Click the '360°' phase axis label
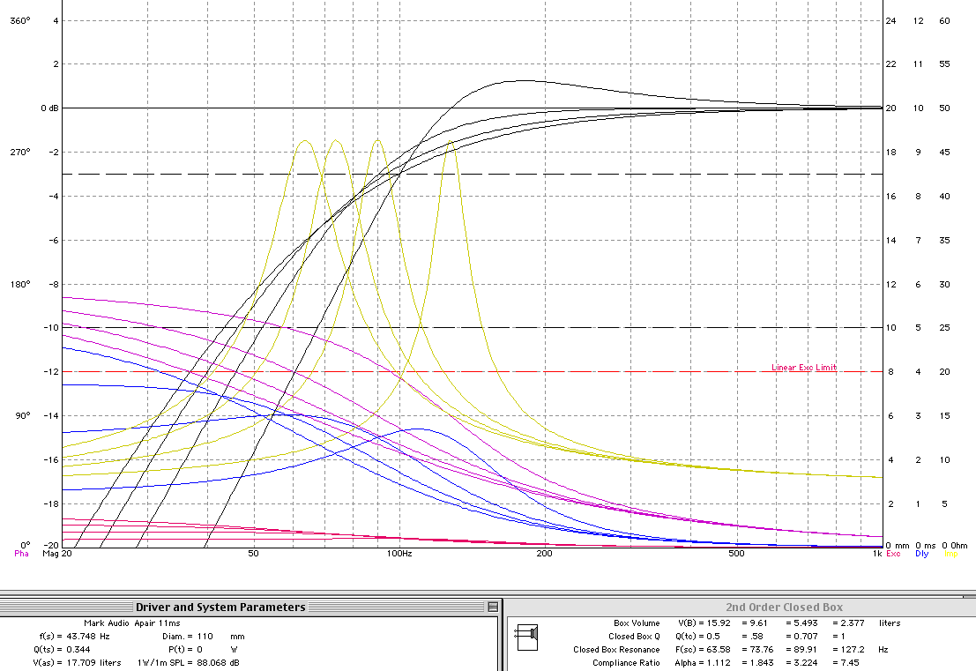This screenshot has height=671, width=976. pos(20,21)
